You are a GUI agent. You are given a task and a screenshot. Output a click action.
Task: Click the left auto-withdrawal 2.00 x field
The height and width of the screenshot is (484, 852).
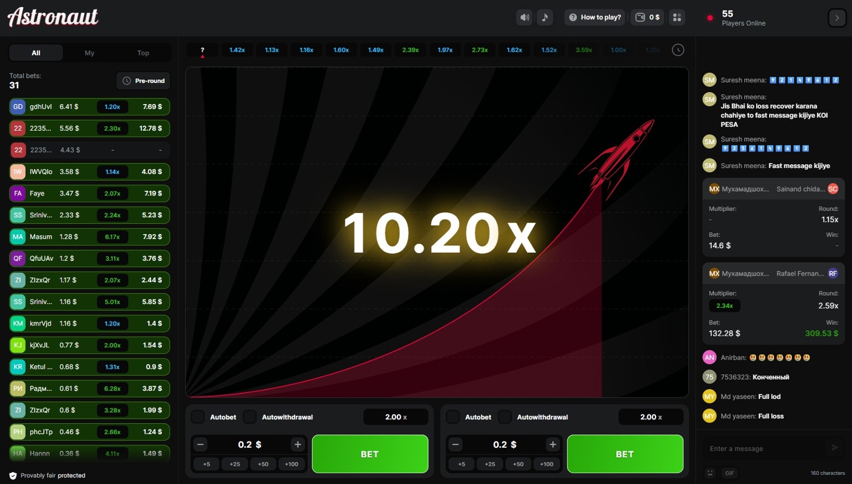point(396,417)
